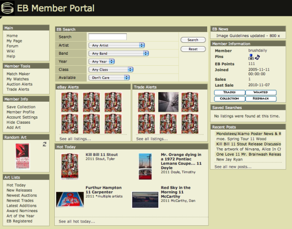Open My Page link

click(x=14, y=41)
